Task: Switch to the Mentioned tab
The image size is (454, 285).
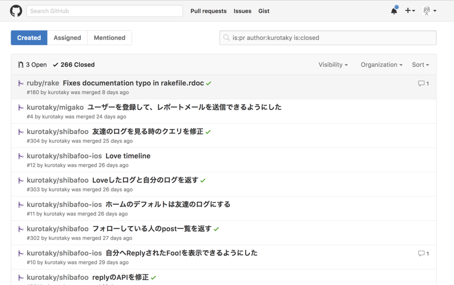Action: (x=110, y=38)
